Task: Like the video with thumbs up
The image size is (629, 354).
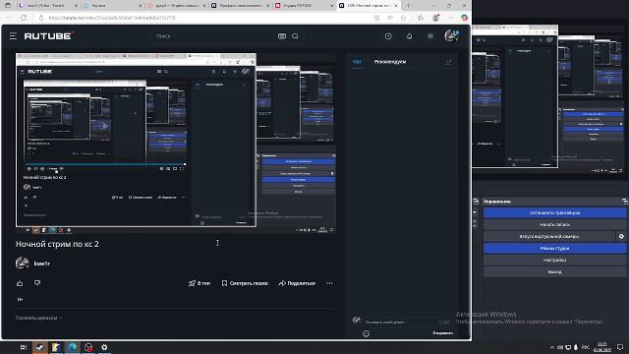Action: pos(20,283)
